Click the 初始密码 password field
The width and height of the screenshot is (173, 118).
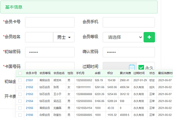[x=50, y=52]
